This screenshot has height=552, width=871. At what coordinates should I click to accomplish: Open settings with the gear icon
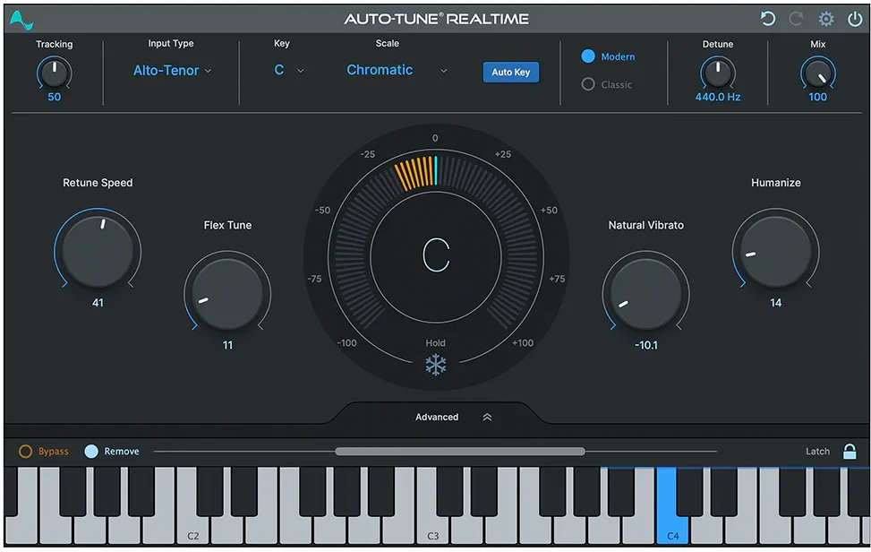click(825, 19)
